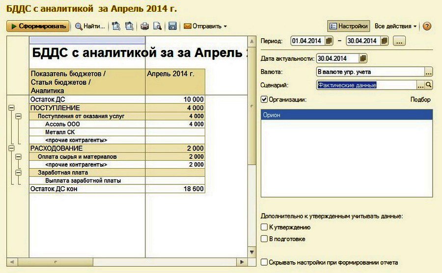
Task: Click the help question mark icon
Action: click(x=427, y=26)
